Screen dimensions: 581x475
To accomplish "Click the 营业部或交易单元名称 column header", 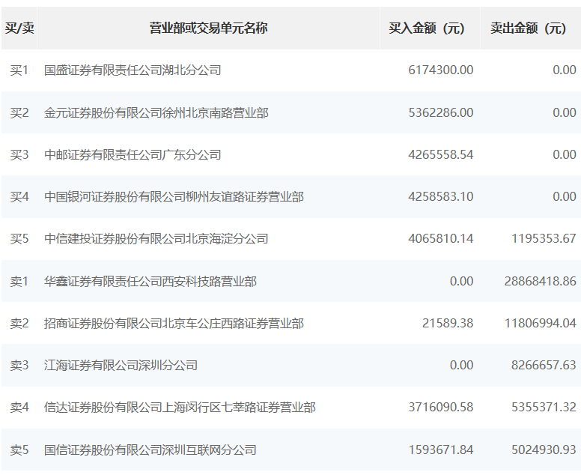I will pyautogui.click(x=208, y=28).
